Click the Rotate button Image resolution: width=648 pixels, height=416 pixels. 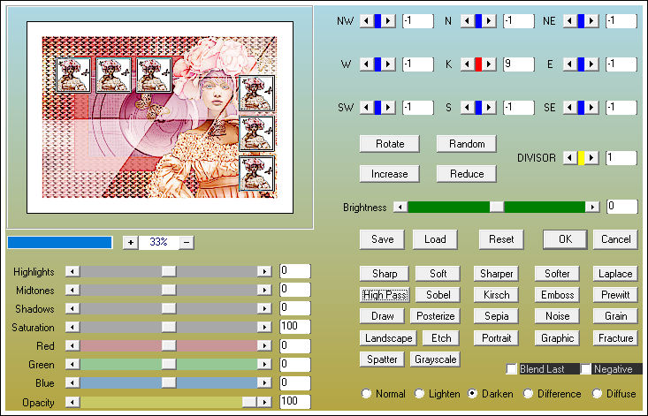pyautogui.click(x=390, y=144)
